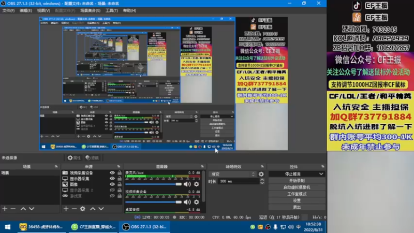414x233 pixels.
Task: Show the 游戏源 source via its eye icon
Action: tap(112, 196)
